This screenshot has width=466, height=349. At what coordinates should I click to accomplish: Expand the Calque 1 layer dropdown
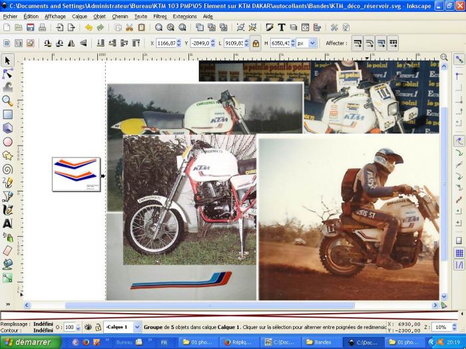click(x=137, y=327)
